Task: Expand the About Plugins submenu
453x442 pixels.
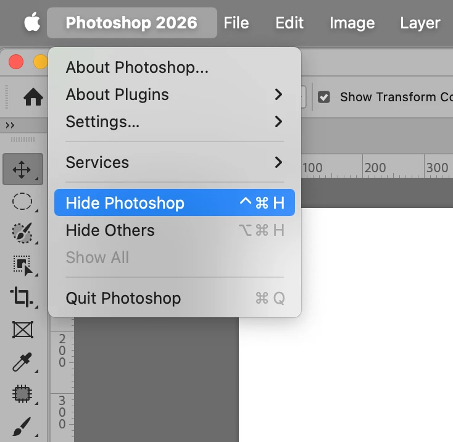Action: point(175,94)
